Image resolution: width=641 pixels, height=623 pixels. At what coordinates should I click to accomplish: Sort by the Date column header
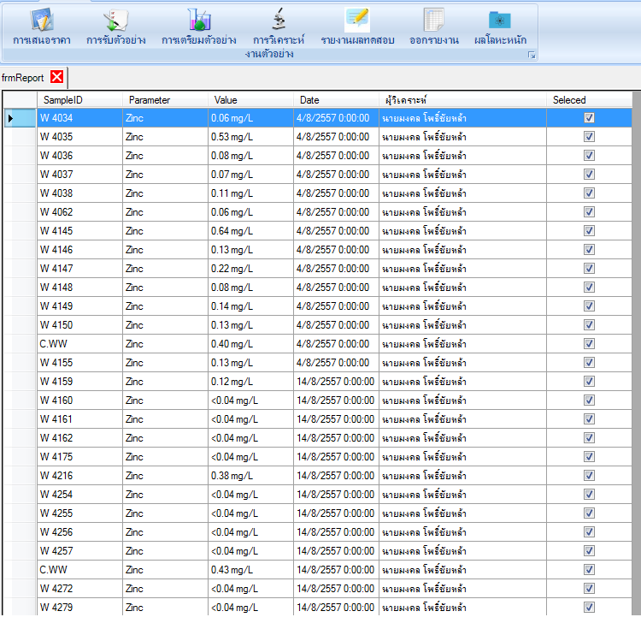(x=336, y=100)
